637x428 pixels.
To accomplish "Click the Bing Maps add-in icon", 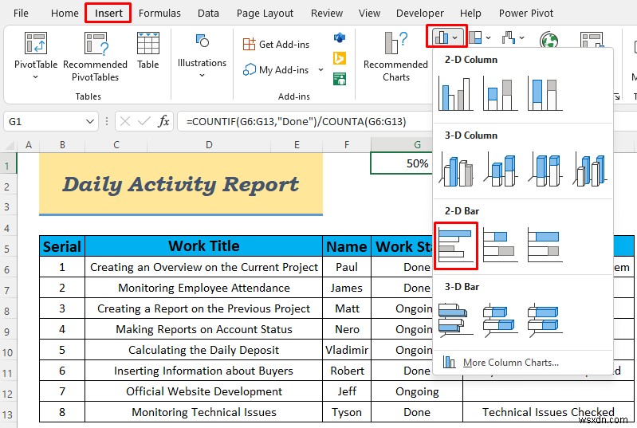I will 339,58.
